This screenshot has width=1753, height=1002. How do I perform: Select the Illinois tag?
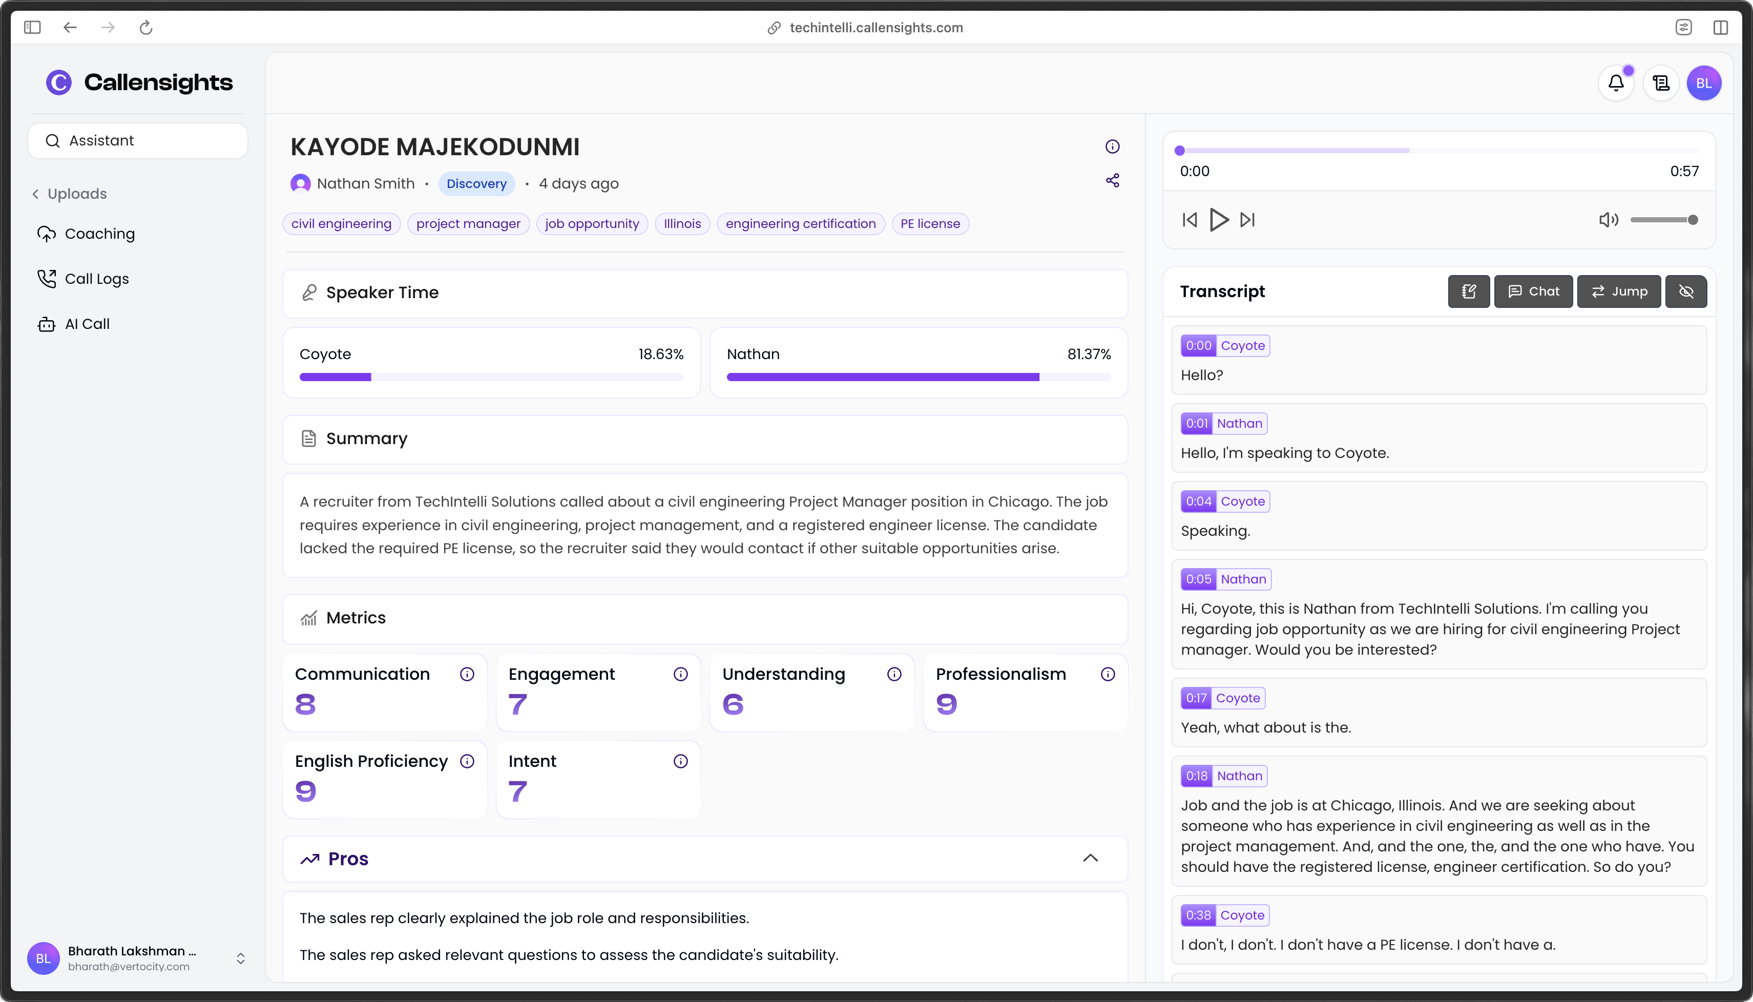pos(682,224)
